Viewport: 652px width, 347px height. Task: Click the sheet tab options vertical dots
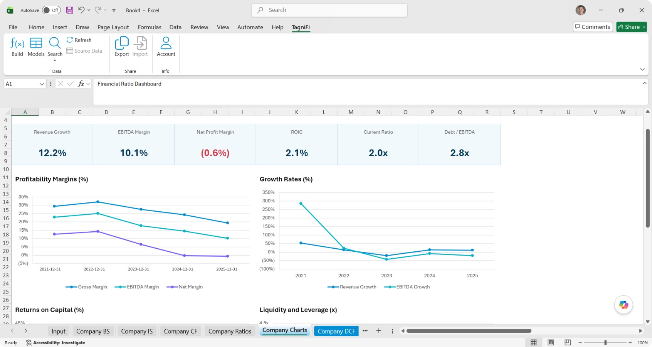click(392, 331)
